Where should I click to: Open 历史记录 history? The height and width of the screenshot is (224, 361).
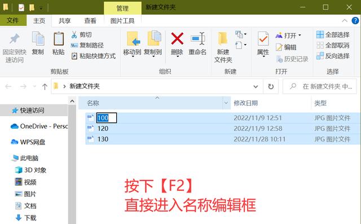click(x=292, y=59)
